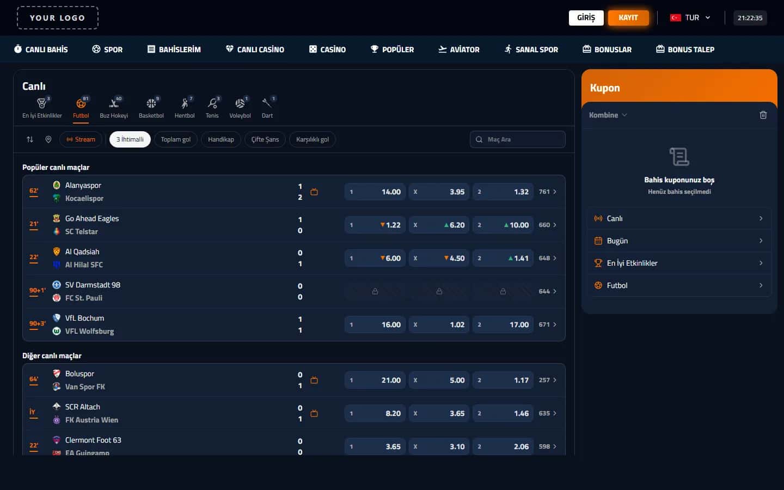Image resolution: width=784 pixels, height=490 pixels.
Task: Open the CANLI BAHİS menu
Action: pyautogui.click(x=41, y=49)
